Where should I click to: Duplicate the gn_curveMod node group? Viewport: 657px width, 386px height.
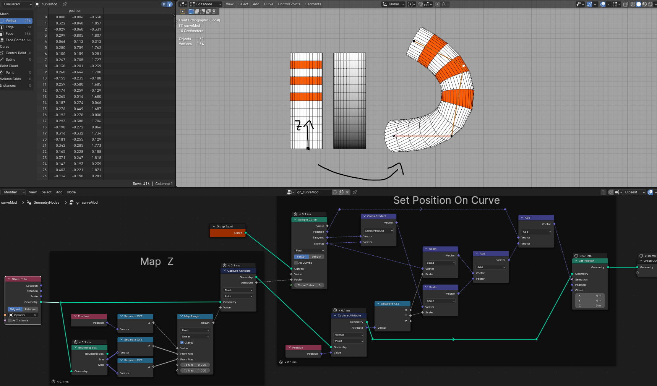[x=341, y=192]
